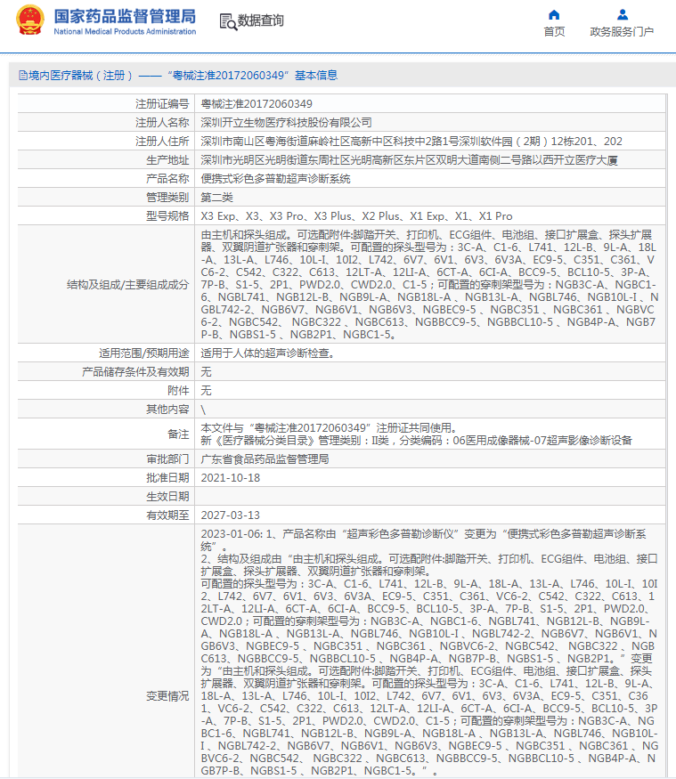
Task: Select the 型号规格 label
Action: coord(167,216)
